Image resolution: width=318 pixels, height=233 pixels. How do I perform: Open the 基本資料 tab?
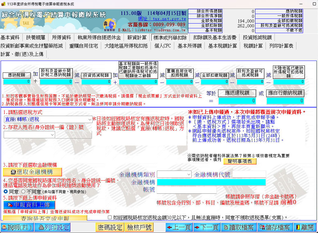pyautogui.click(x=10, y=37)
